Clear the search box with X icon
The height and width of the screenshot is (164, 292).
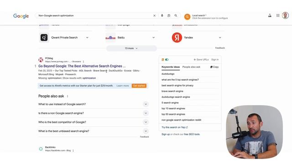[x=154, y=15]
